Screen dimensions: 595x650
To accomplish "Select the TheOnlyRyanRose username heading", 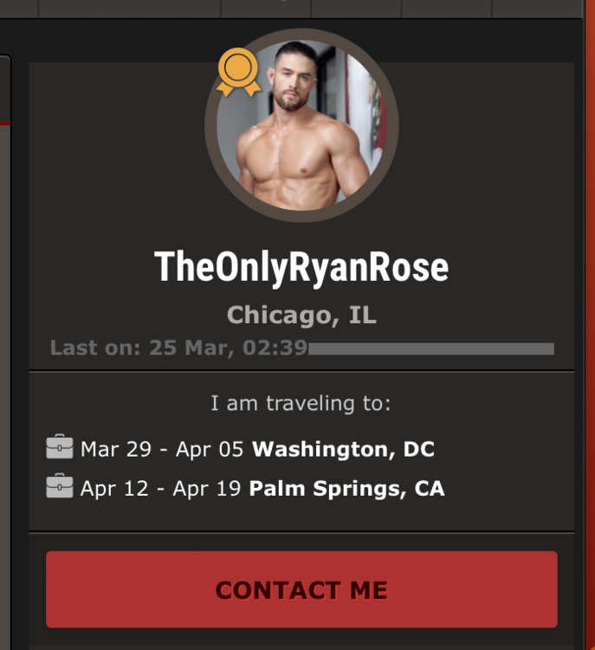I will [301, 268].
